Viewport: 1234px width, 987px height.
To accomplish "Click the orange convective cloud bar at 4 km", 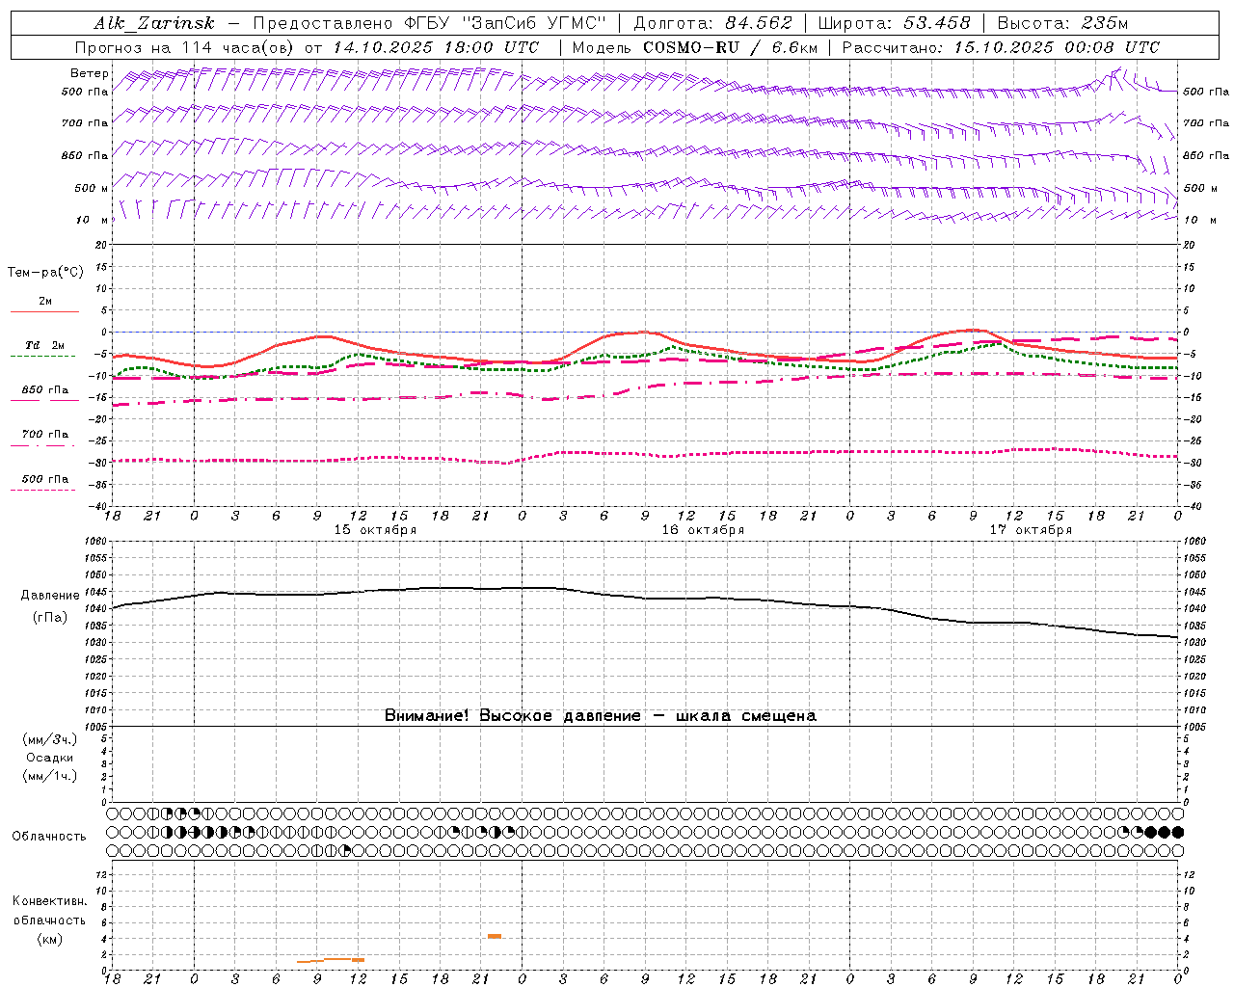I will pos(495,936).
